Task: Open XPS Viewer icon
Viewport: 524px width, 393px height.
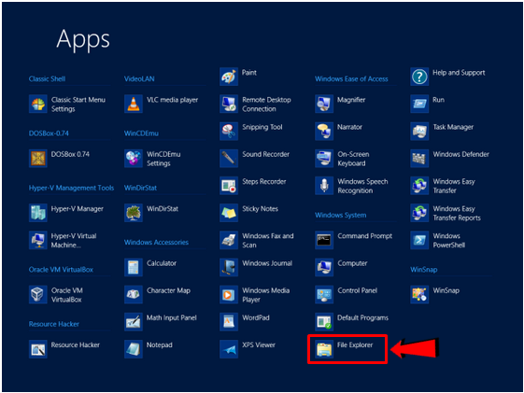Action: [x=229, y=349]
